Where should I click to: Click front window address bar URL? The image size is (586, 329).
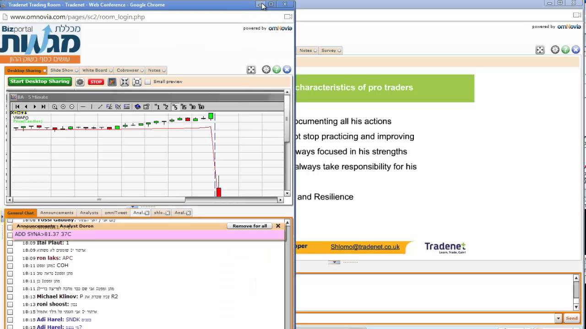[x=77, y=17]
